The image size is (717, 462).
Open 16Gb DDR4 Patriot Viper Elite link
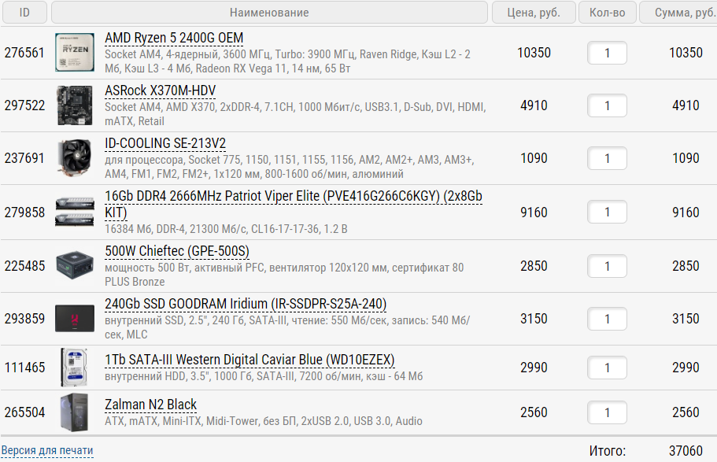point(293,204)
